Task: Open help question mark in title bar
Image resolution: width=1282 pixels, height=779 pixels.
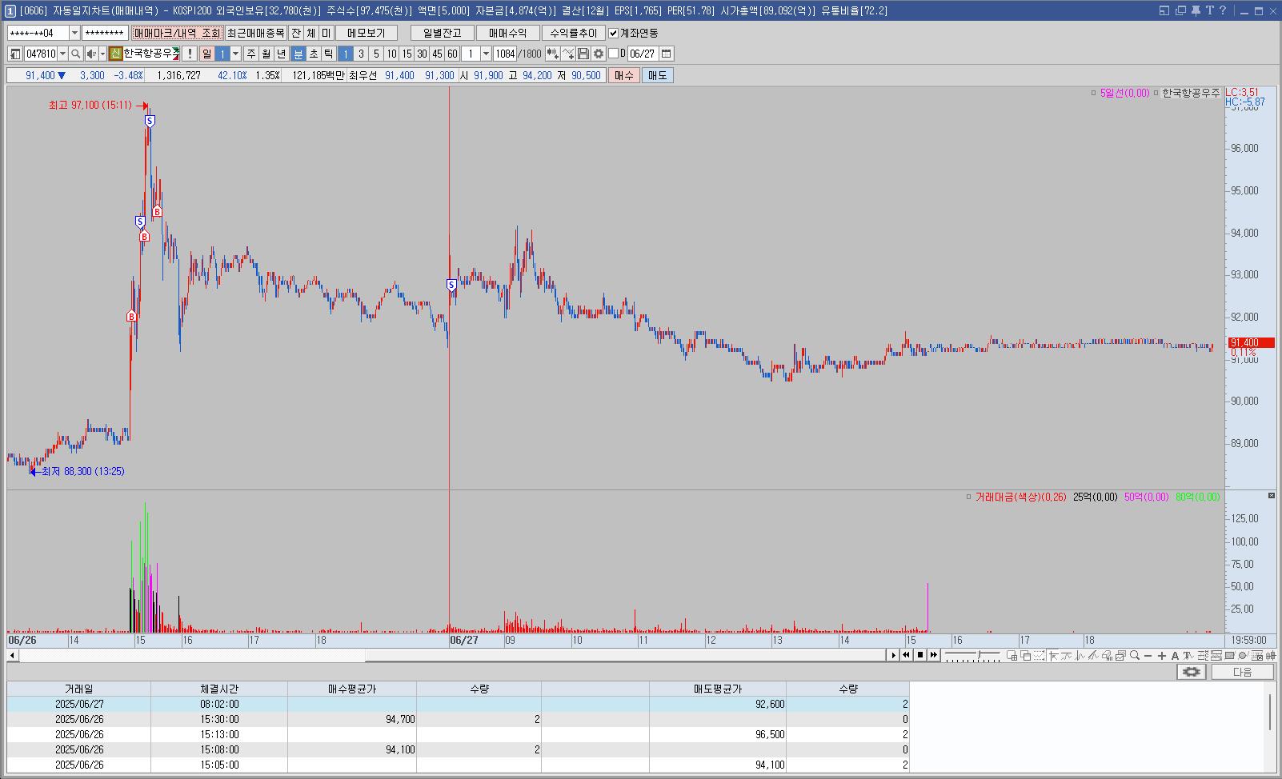Action: click(x=1223, y=10)
